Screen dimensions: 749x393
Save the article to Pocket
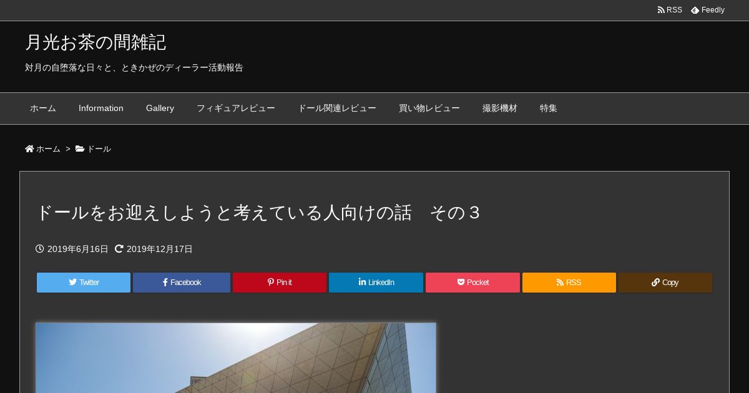tap(472, 283)
